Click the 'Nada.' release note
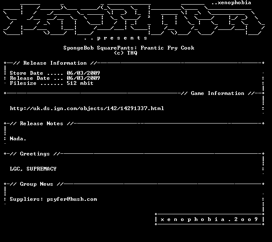 point(18,139)
